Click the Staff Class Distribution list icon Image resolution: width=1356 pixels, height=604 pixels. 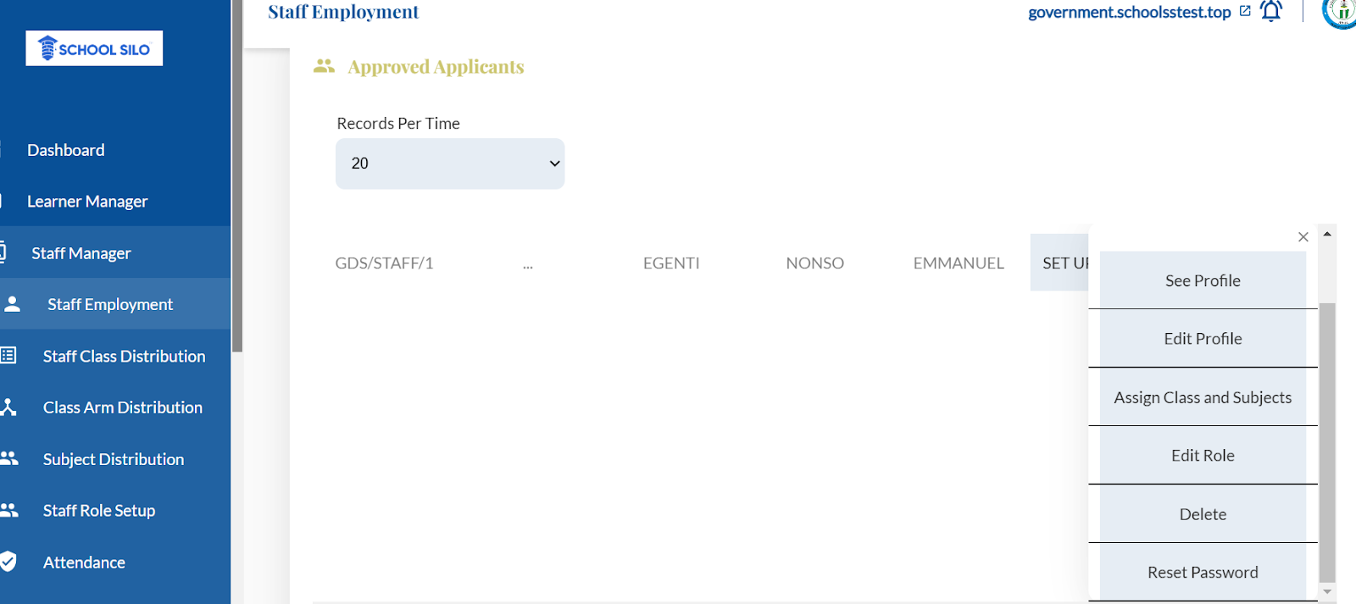[x=8, y=356]
